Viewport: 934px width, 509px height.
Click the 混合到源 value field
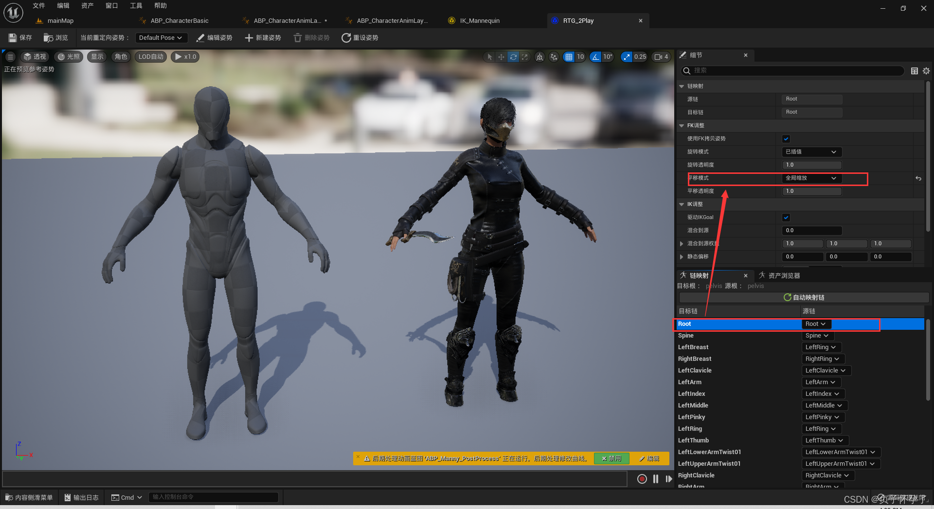pos(811,231)
